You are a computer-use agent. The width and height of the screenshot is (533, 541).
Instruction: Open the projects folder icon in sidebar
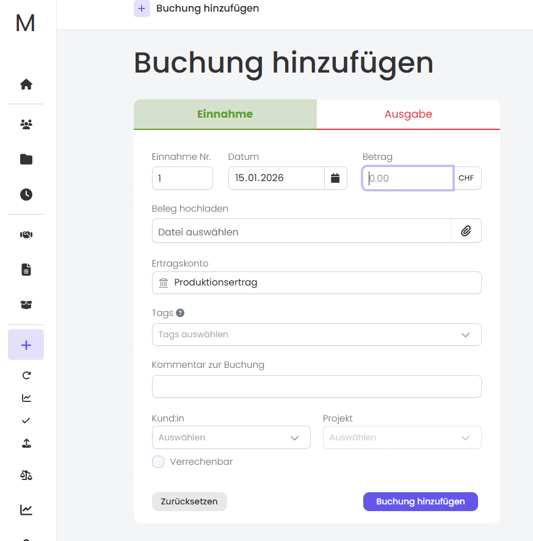pos(26,159)
